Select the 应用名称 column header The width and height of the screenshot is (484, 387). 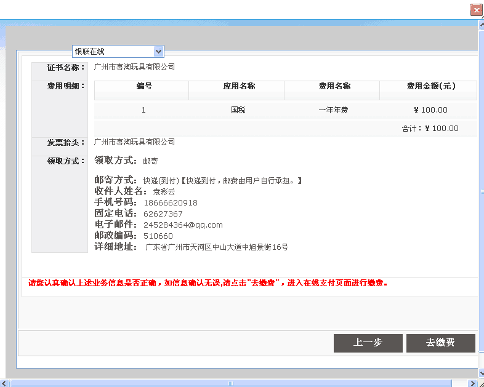pos(238,86)
